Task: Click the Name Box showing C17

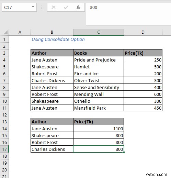Action: pyautogui.click(x=19, y=7)
